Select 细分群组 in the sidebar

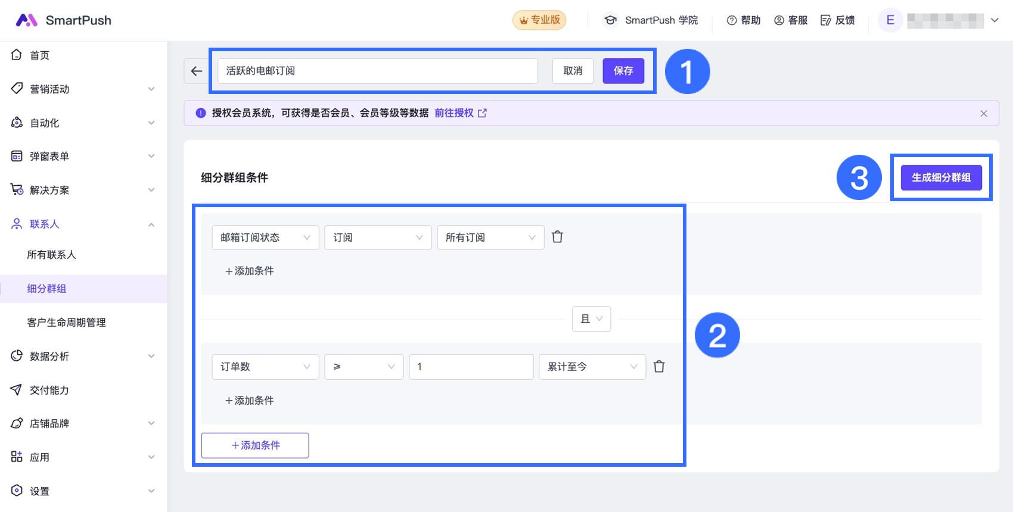pyautogui.click(x=83, y=289)
